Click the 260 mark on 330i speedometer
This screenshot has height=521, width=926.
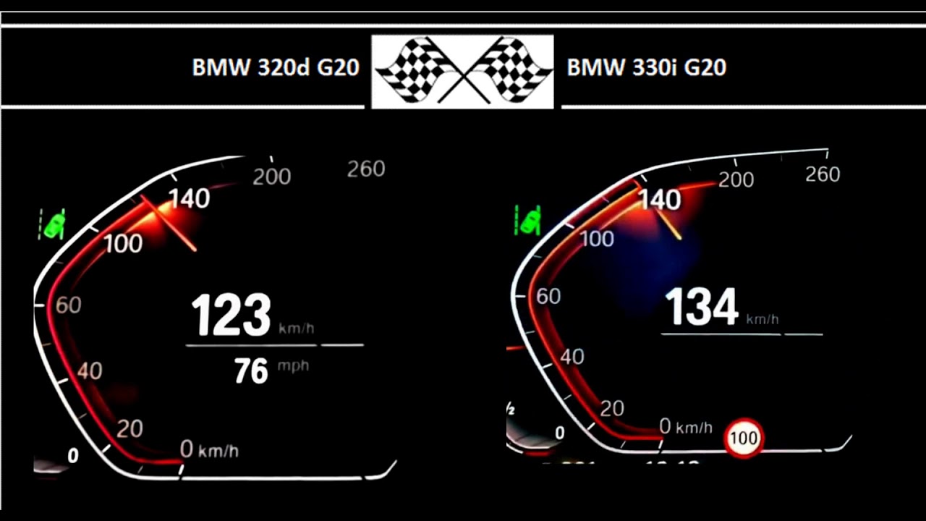tap(821, 174)
